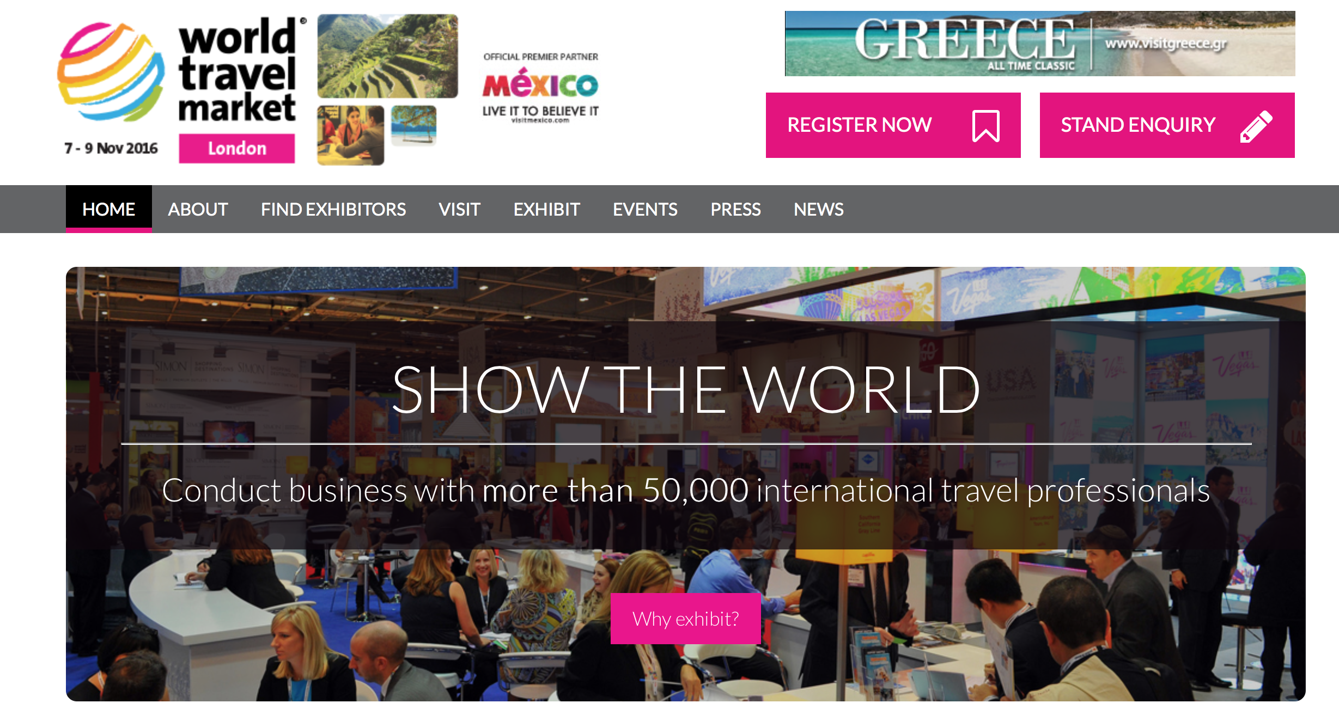Click the bookmark icon in Register Now
The height and width of the screenshot is (709, 1339).
pos(986,126)
